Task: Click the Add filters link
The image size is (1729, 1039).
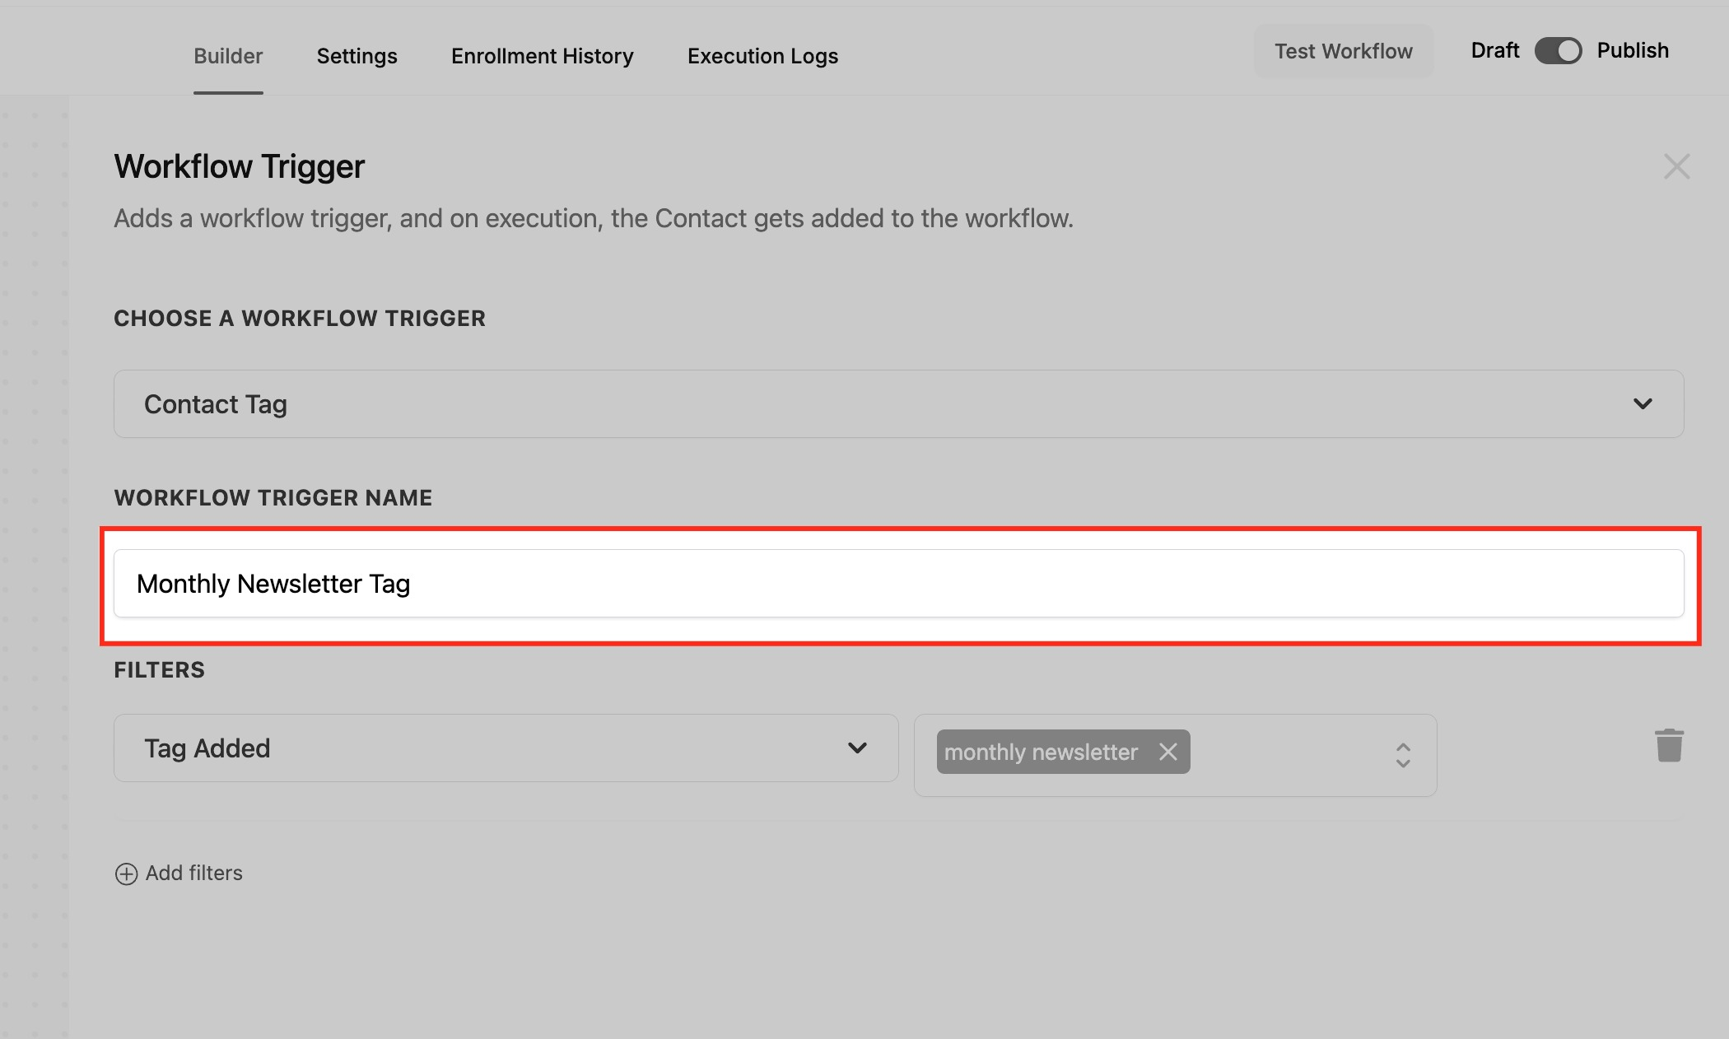Action: tap(193, 874)
